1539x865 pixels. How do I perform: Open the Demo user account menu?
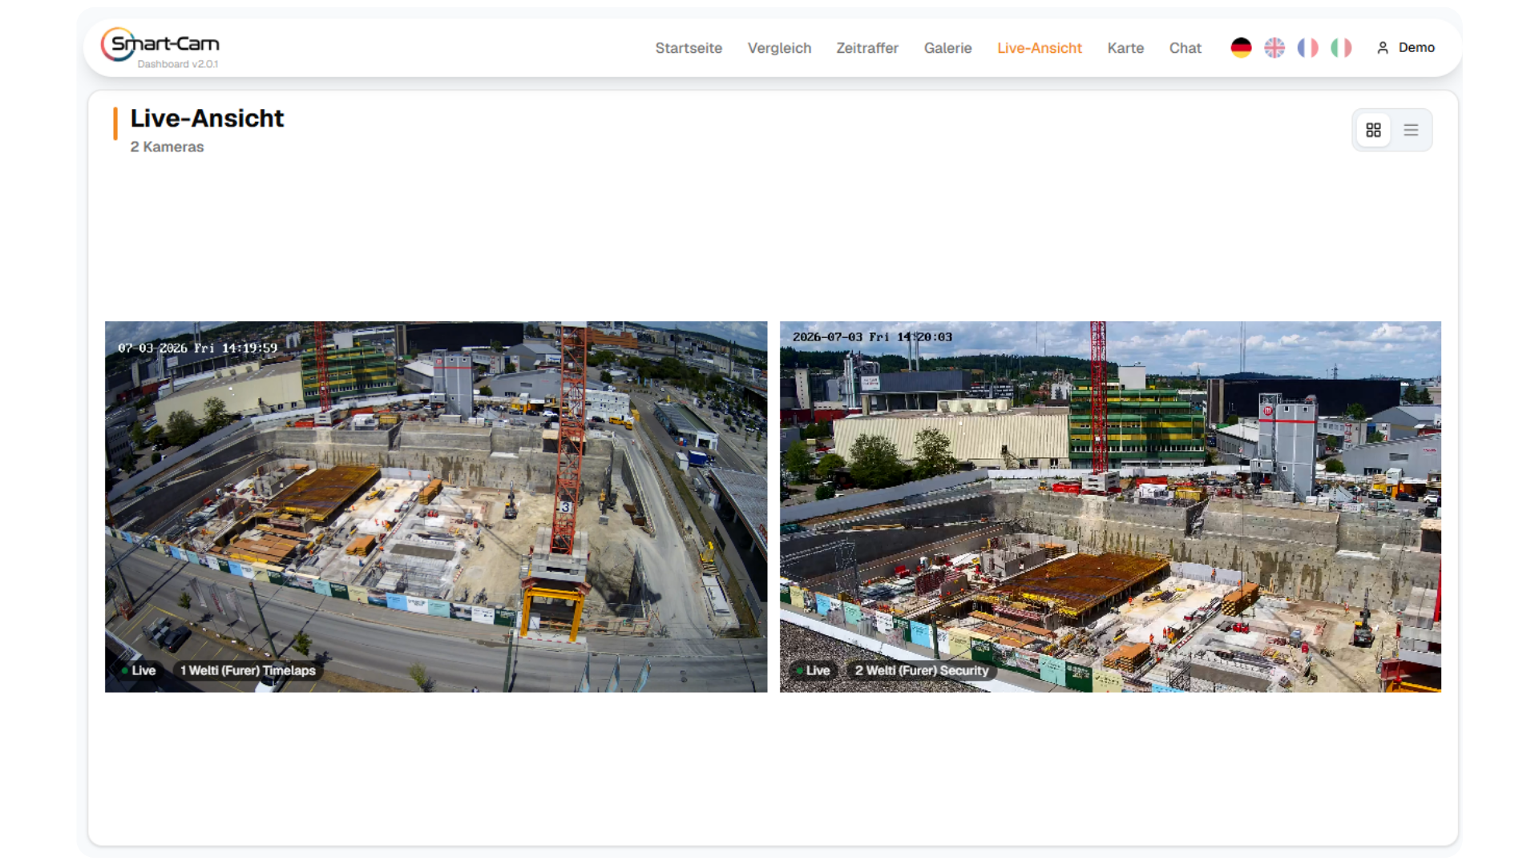1406,48
